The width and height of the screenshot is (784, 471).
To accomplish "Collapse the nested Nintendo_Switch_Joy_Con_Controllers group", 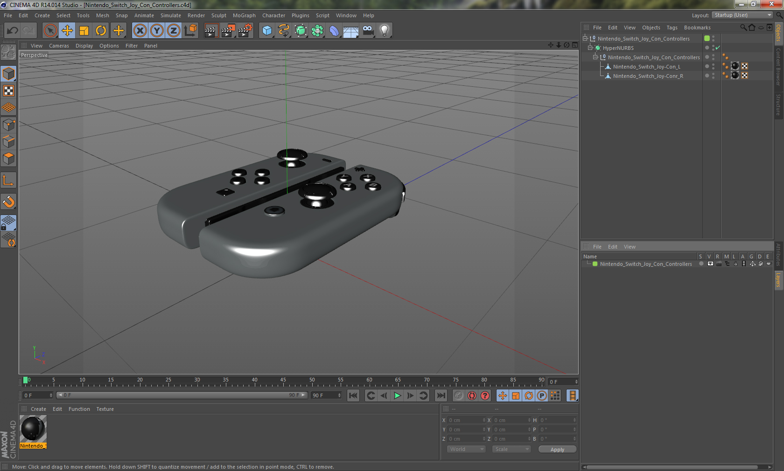I will (595, 57).
